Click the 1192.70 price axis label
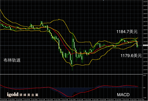Screen dimensions: 148x101 click(145, 2)
